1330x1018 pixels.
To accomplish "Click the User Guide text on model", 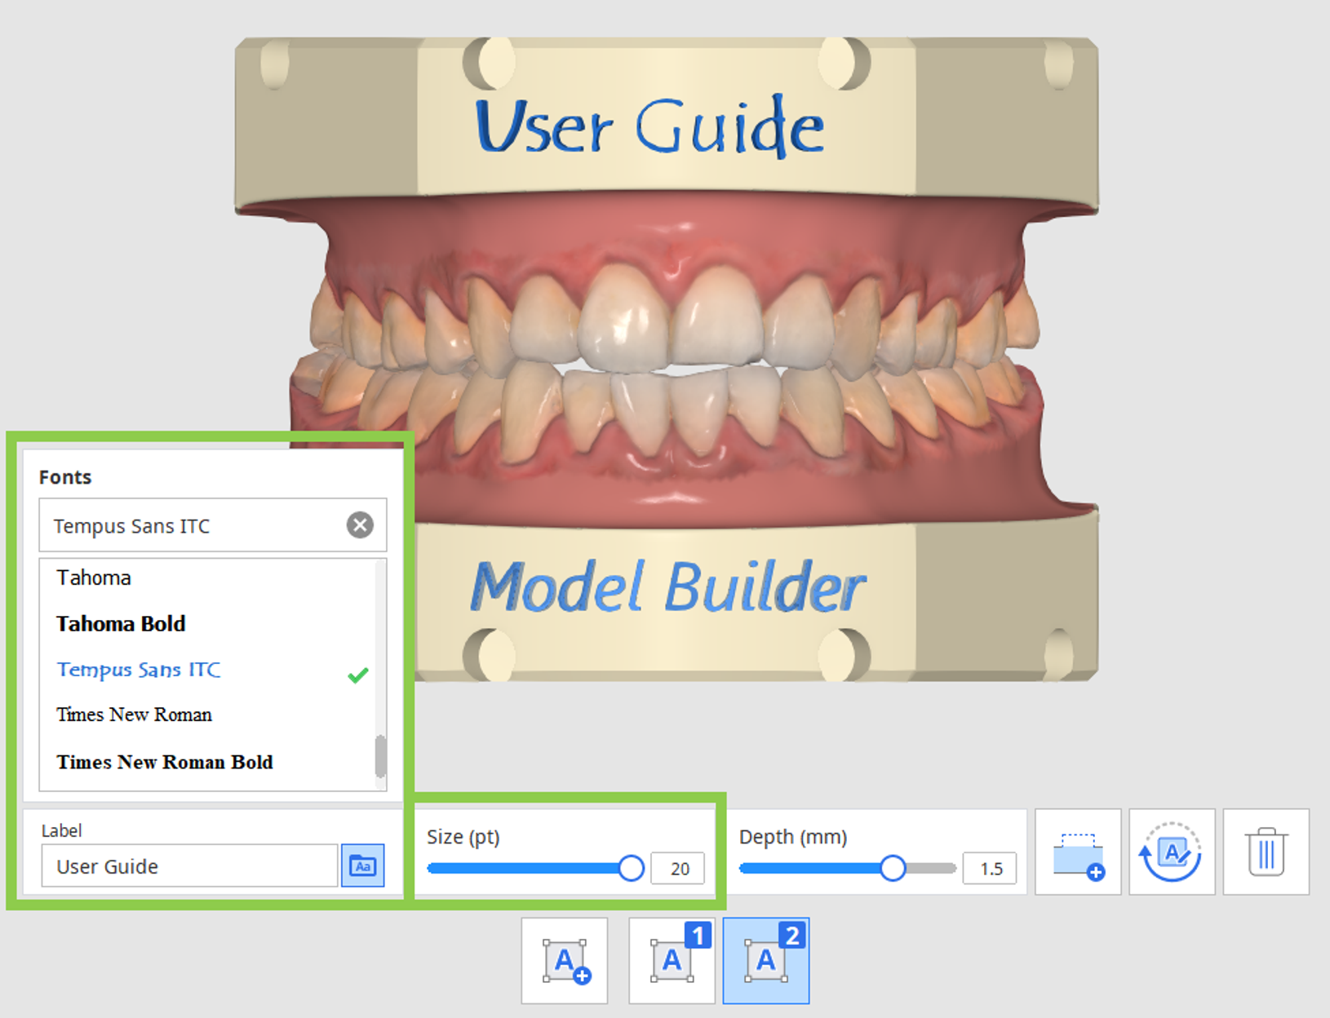I will [x=649, y=126].
